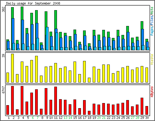Click the title 'Daily usage for September 2008'

[x=33, y=3]
